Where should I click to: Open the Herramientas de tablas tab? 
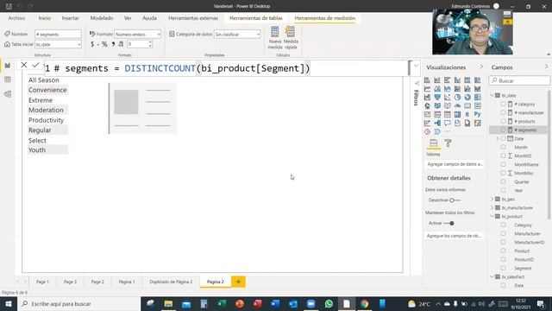(256, 18)
